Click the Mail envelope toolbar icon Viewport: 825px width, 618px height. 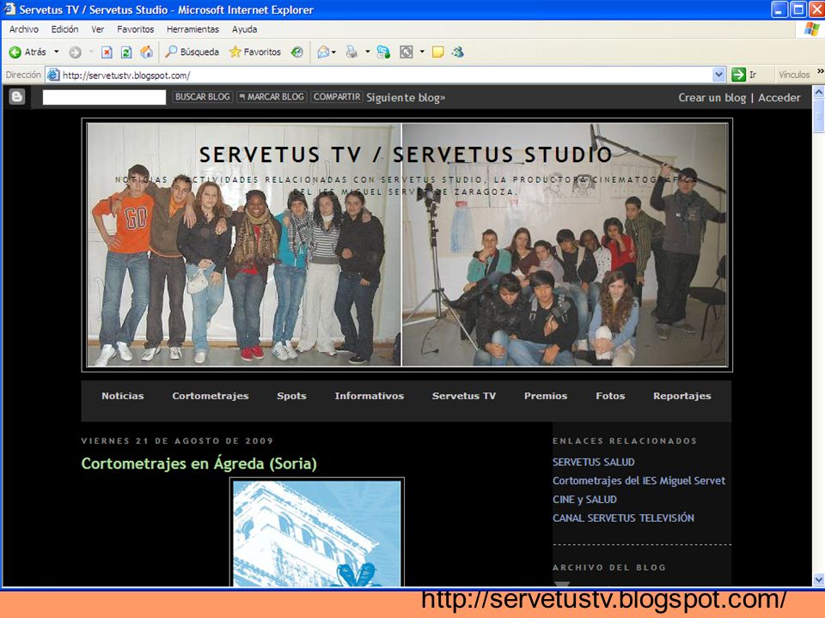[x=323, y=52]
